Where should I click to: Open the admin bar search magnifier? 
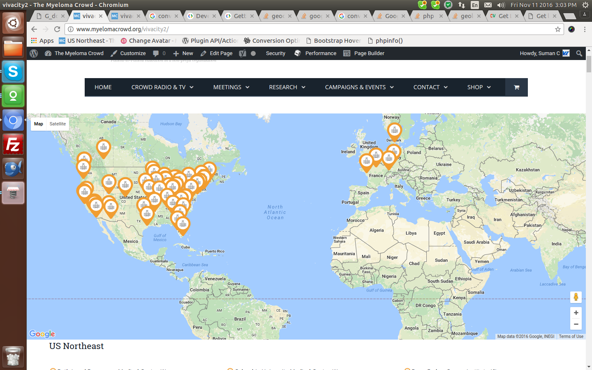click(x=579, y=53)
